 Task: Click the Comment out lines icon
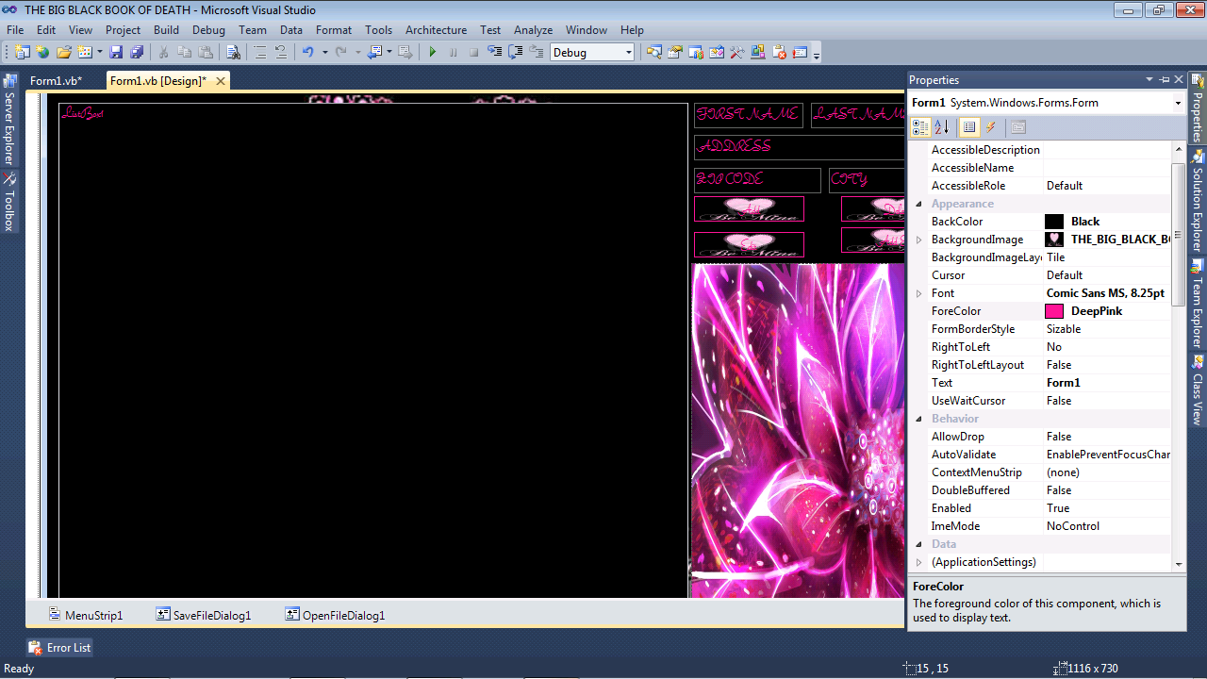(x=259, y=53)
